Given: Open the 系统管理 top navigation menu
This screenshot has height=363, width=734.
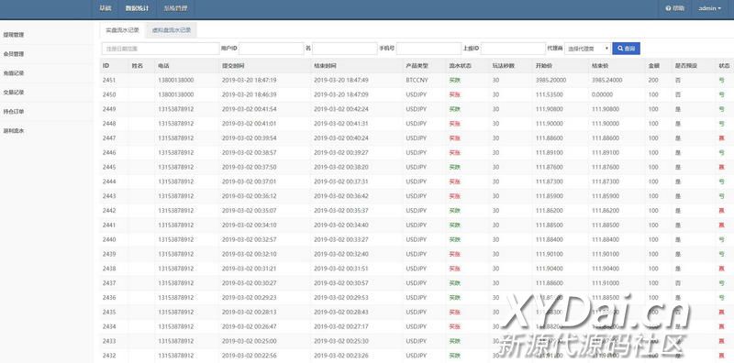Looking at the screenshot, I should click(175, 8).
